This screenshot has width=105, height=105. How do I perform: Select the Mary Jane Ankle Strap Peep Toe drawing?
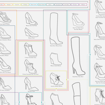pyautogui.click(x=100, y=71)
